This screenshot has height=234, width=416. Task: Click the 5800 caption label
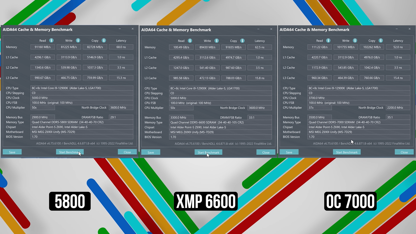pos(70,201)
